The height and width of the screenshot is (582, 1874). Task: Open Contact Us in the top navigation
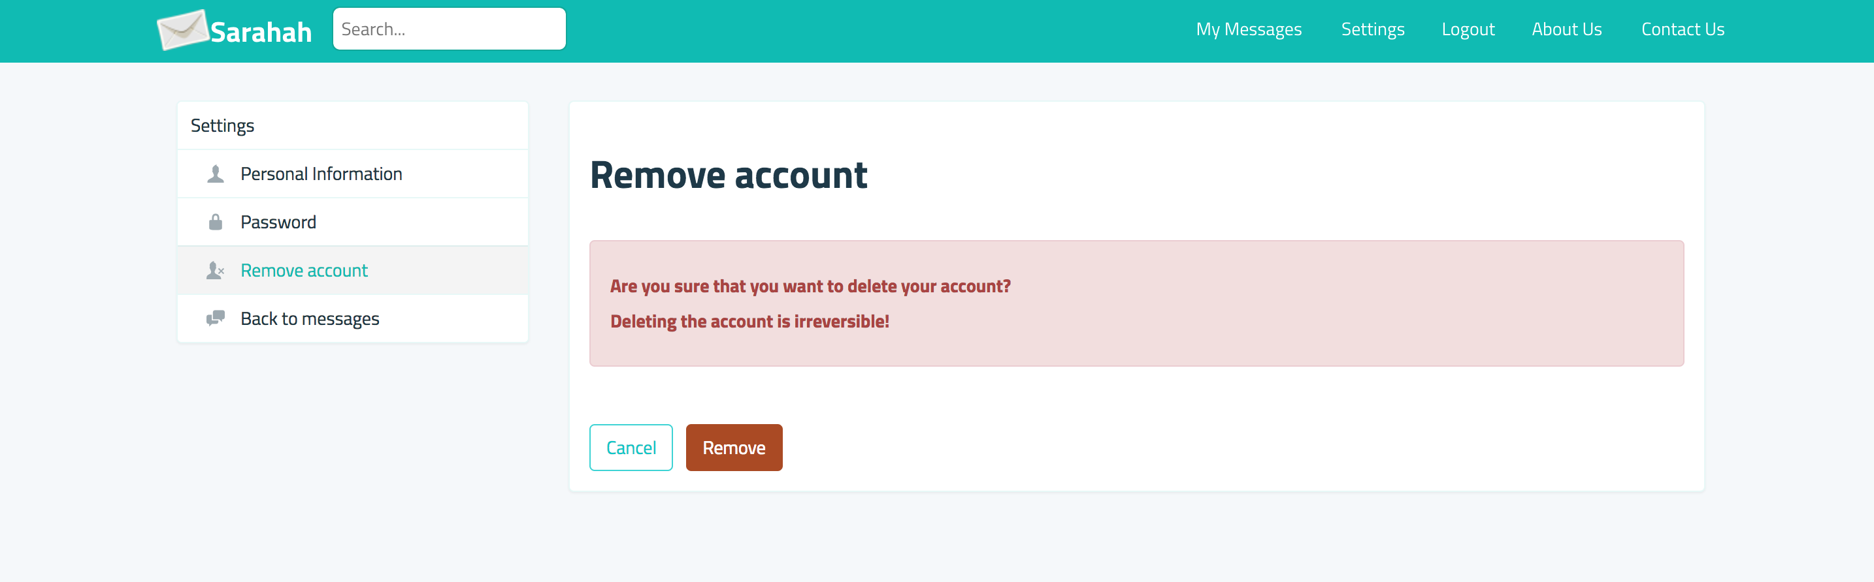tap(1683, 29)
